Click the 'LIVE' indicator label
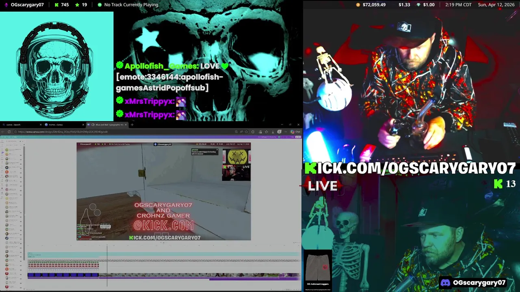520x292 pixels. (323, 186)
